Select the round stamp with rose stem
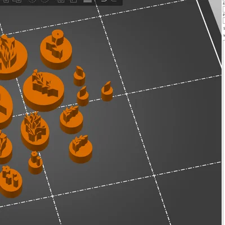The width and height of the screenshot is (225, 225). tap(56, 50)
